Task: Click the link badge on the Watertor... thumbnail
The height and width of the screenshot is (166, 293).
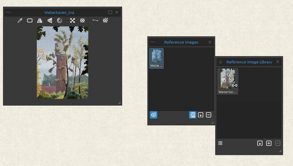Action: pyautogui.click(x=235, y=85)
